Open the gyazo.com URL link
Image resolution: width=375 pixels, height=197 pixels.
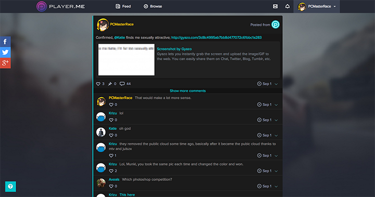(217, 37)
